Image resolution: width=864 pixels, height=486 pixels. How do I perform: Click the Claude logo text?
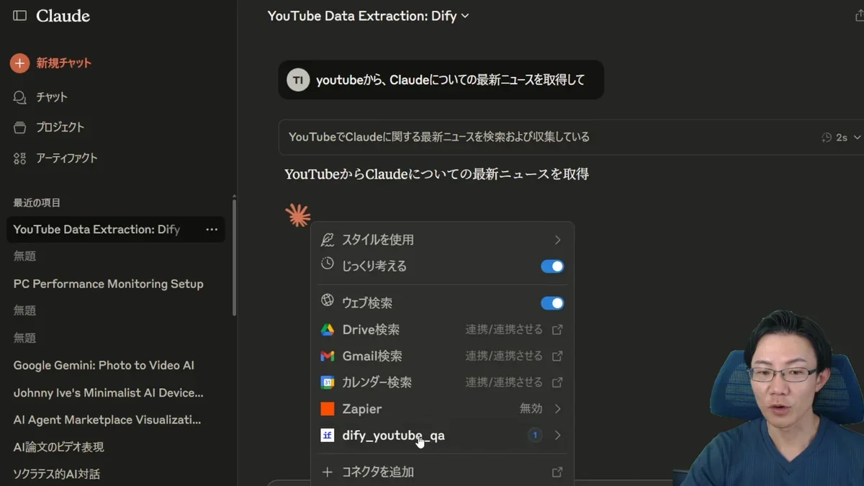click(x=63, y=16)
